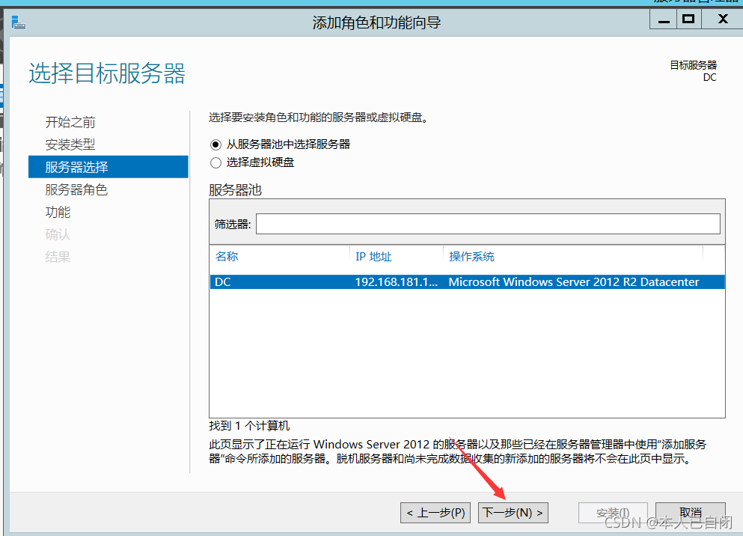
Task: Click the wizard icon in title bar
Action: (x=19, y=22)
